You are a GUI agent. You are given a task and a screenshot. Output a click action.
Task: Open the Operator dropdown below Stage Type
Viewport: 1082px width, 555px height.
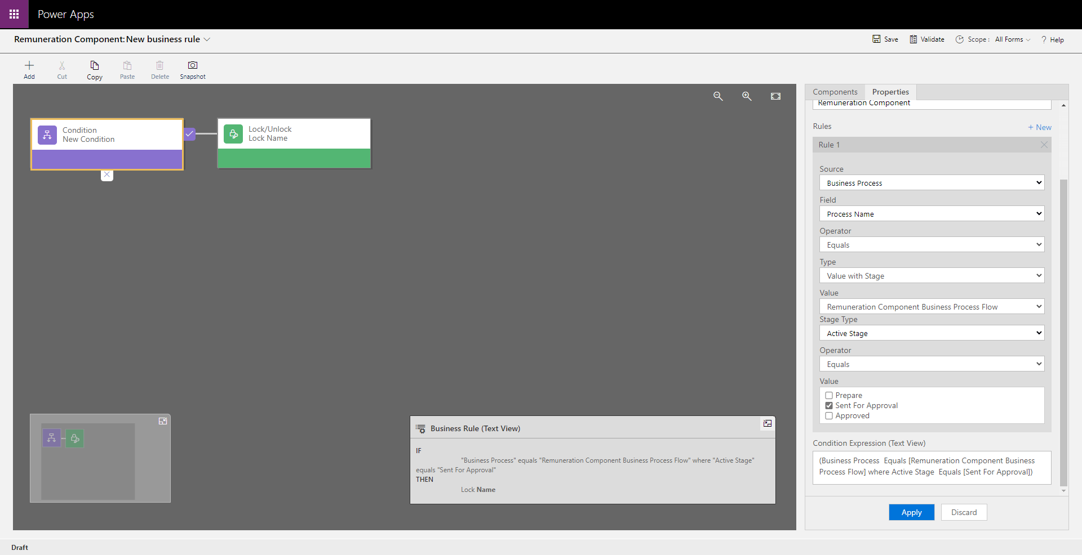click(x=932, y=364)
